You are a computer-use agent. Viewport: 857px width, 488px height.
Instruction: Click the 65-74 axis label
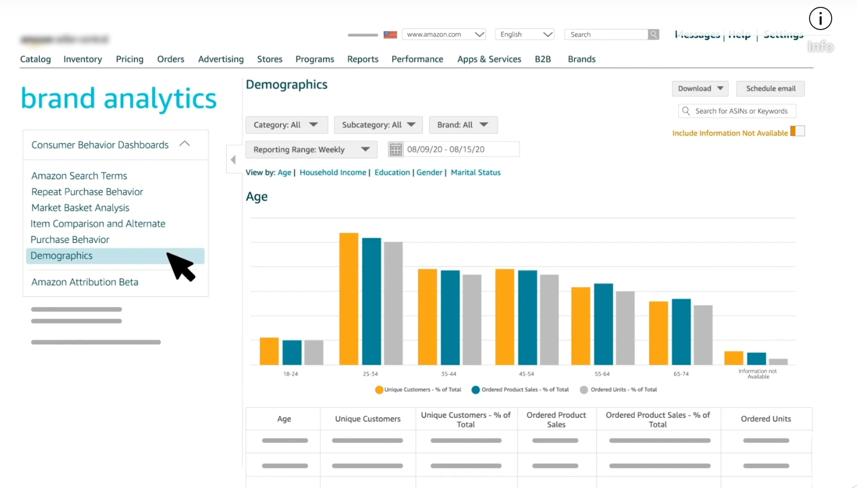[681, 374]
